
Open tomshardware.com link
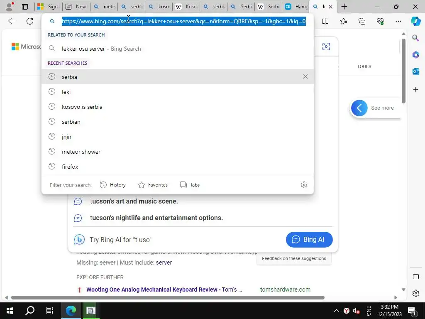pyautogui.click(x=285, y=290)
